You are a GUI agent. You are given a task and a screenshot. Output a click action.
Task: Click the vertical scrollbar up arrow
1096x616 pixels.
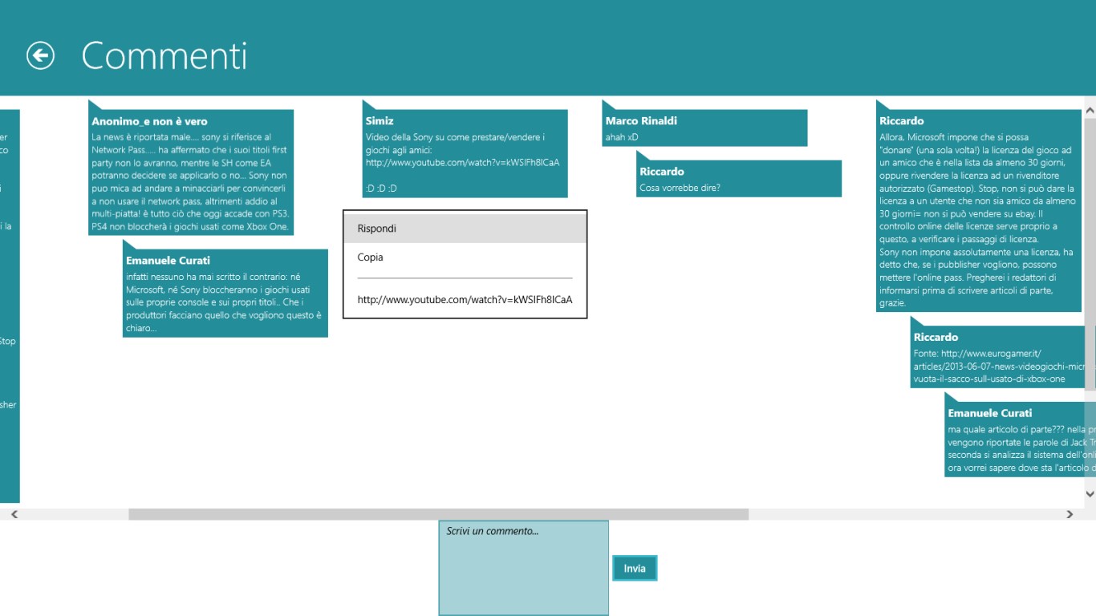click(1090, 109)
